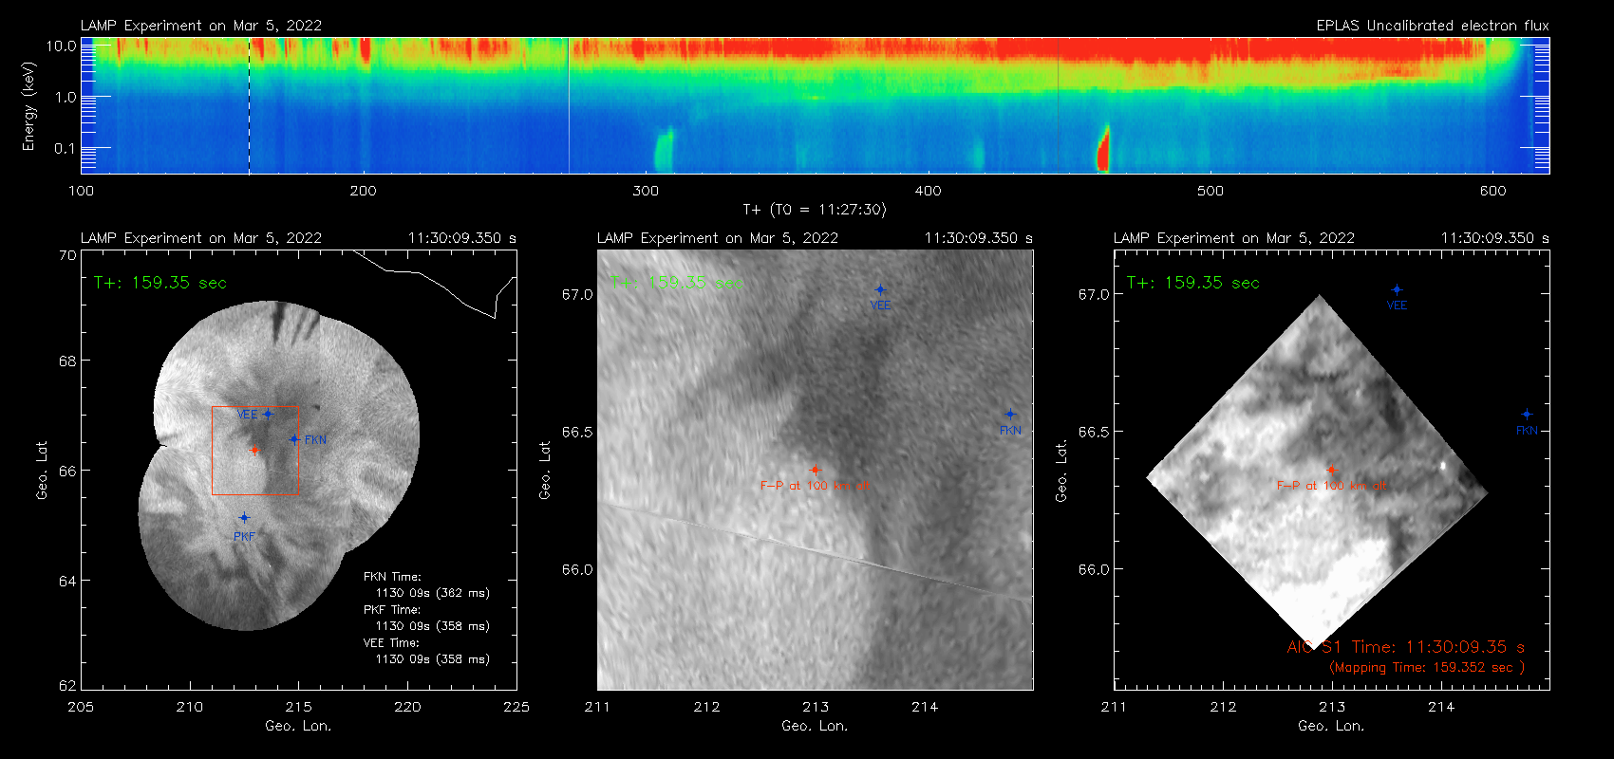The height and width of the screenshot is (759, 1614).
Task: Click '(Mapping Time: 159.352 sec )' text
Action: (1427, 668)
